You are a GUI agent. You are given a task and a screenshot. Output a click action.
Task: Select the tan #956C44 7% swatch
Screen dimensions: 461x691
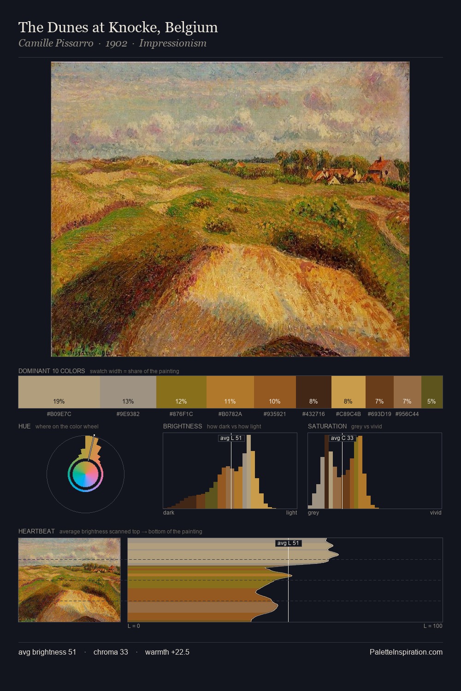pyautogui.click(x=407, y=392)
